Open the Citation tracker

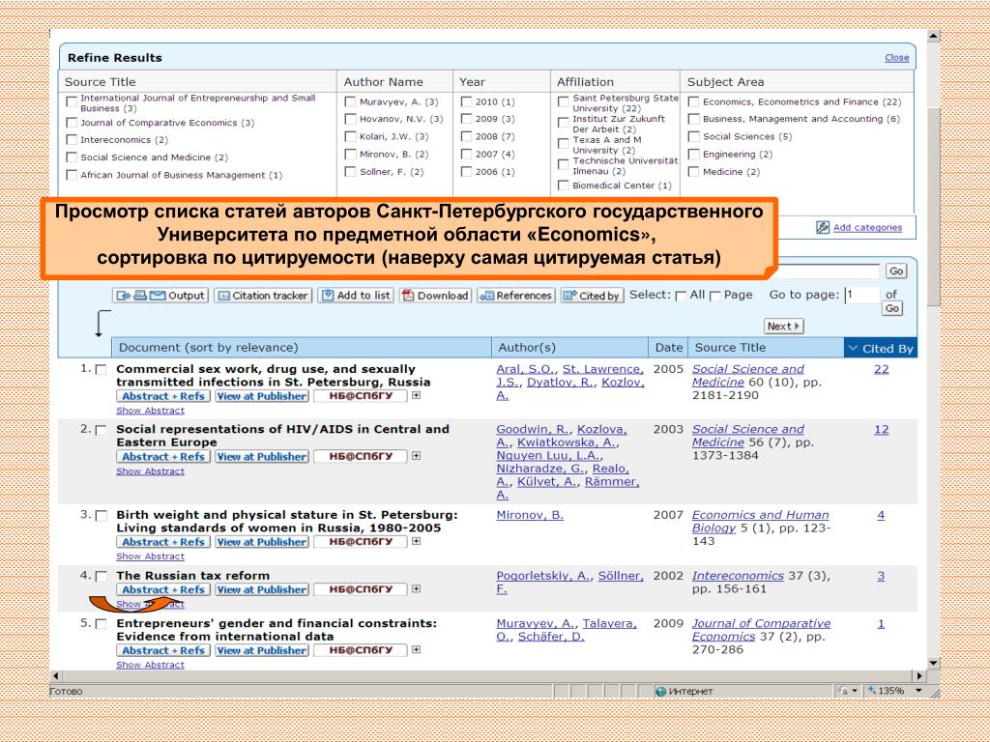263,296
